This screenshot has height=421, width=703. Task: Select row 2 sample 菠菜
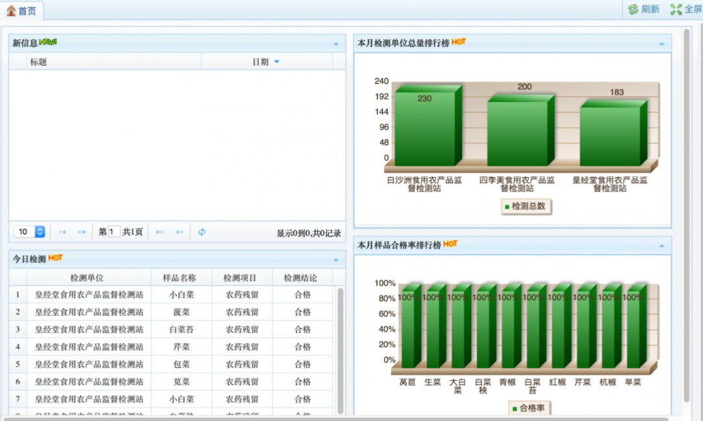point(181,312)
